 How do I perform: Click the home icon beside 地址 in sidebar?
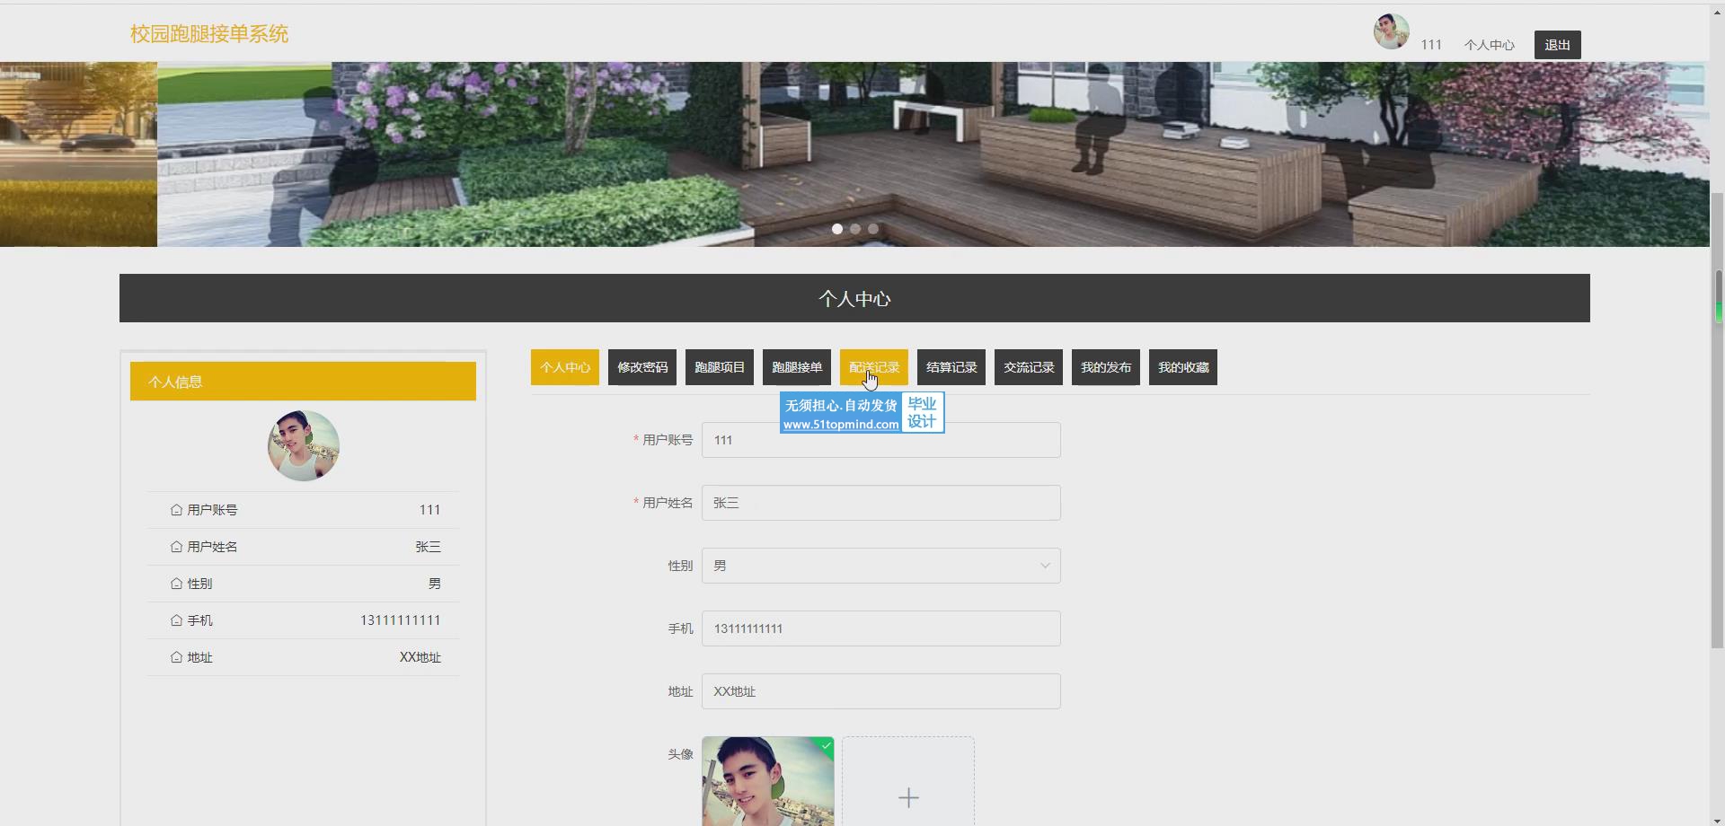tap(176, 657)
